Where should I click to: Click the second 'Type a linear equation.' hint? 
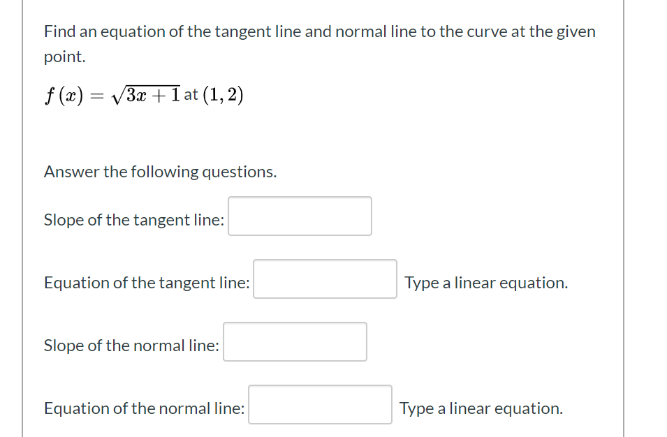click(x=481, y=408)
